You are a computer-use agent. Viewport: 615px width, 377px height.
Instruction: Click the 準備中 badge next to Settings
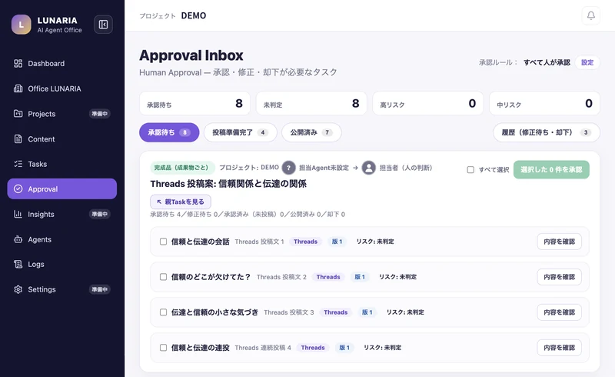point(100,289)
